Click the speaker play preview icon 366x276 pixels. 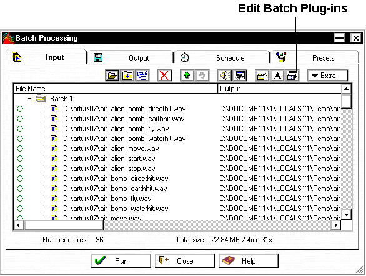[224, 76]
